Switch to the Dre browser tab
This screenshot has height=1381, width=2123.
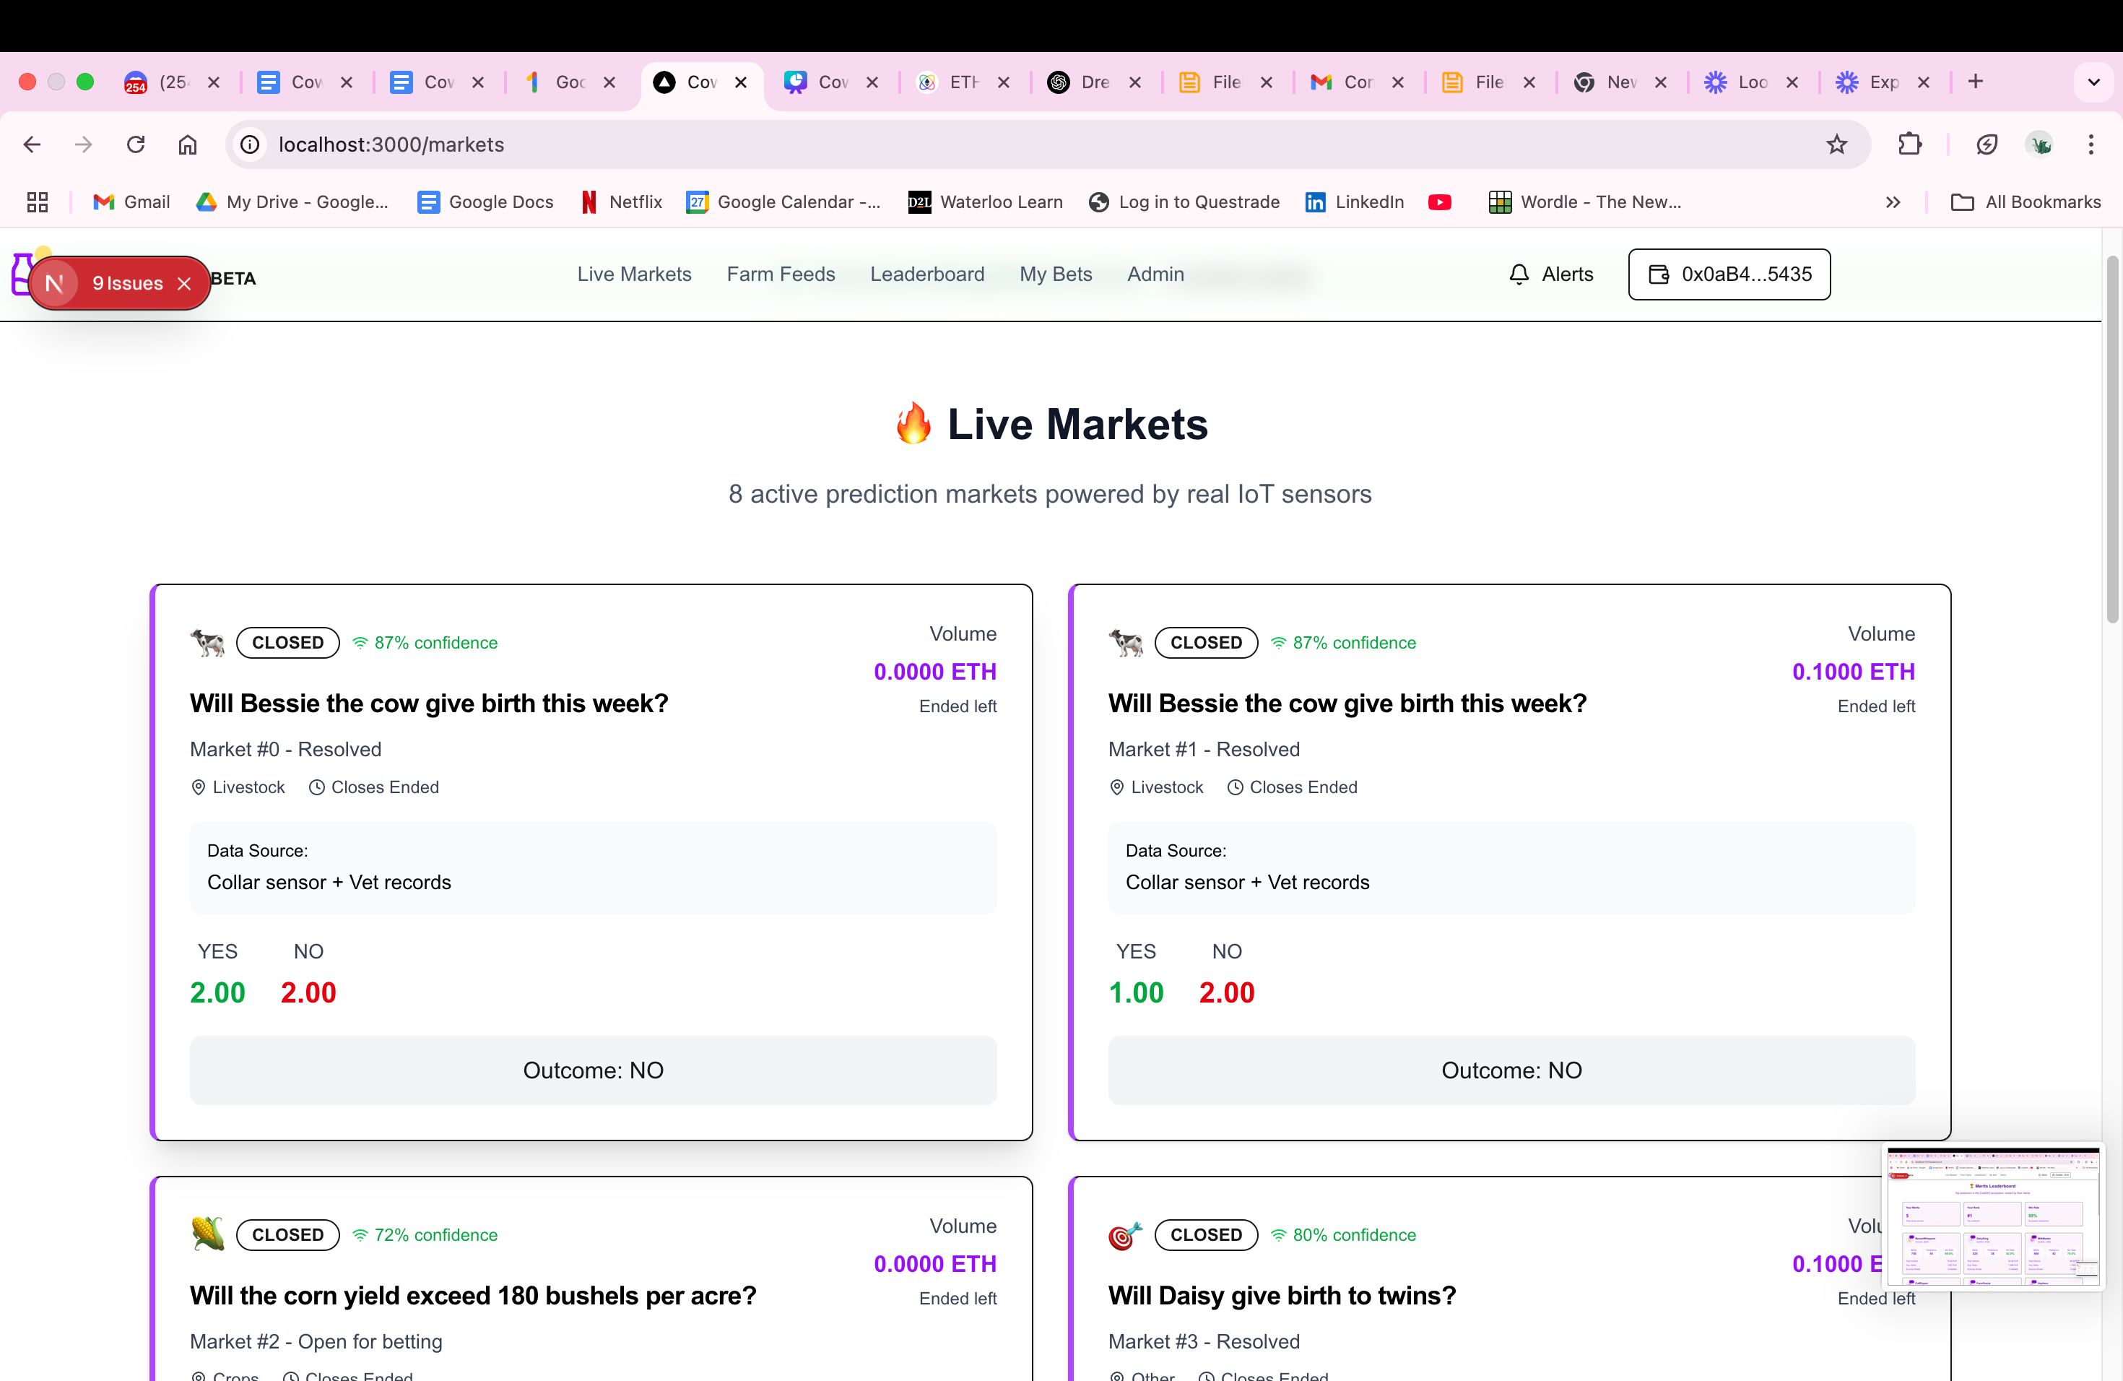pos(1095,82)
